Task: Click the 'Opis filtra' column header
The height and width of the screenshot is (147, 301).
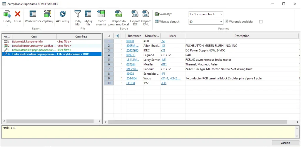Action: click(79, 37)
